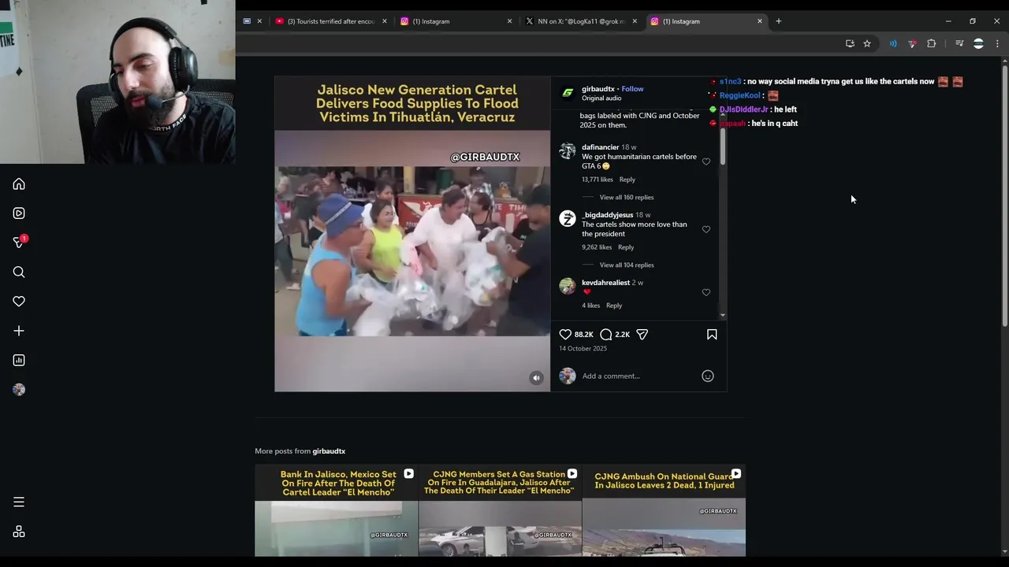The width and height of the screenshot is (1009, 567).
Task: Open girbaudtx profile picture in post header
Action: pos(568,93)
